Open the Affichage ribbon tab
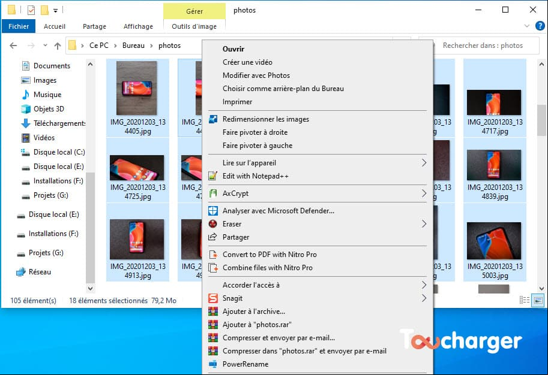This screenshot has width=548, height=375. click(139, 26)
